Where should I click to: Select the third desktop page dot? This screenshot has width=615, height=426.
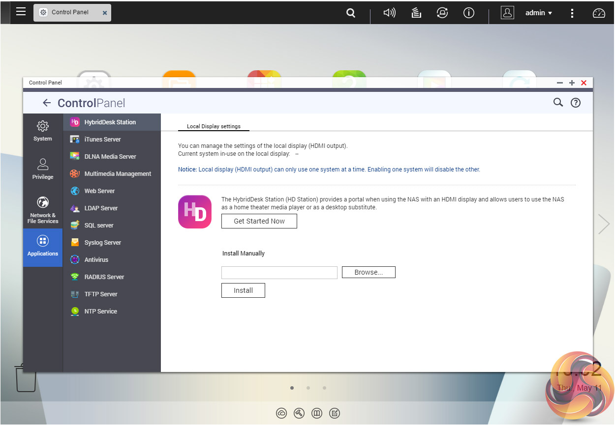324,388
